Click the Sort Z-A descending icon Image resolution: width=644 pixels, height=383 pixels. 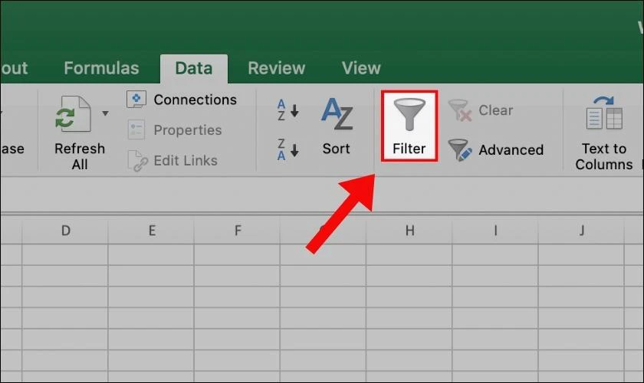(287, 149)
